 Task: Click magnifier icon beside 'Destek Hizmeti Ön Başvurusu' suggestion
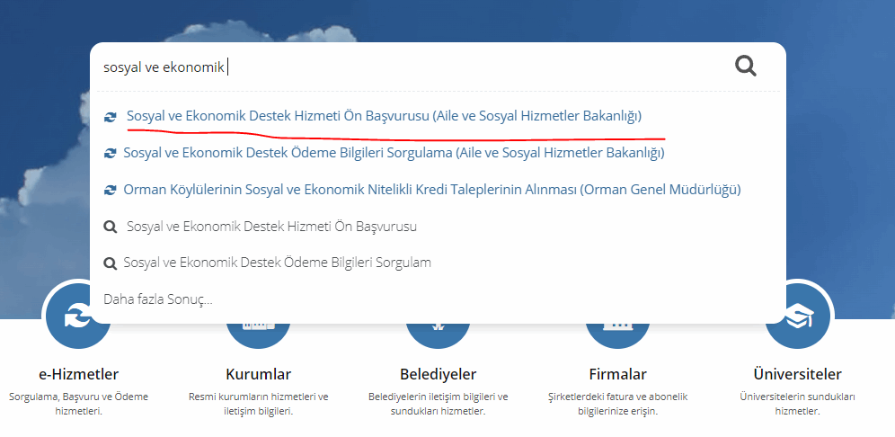click(110, 227)
